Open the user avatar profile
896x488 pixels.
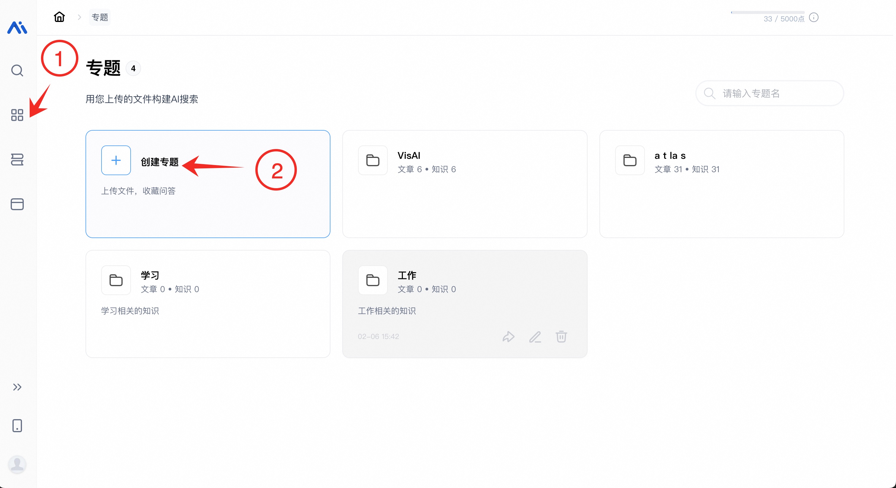[17, 464]
